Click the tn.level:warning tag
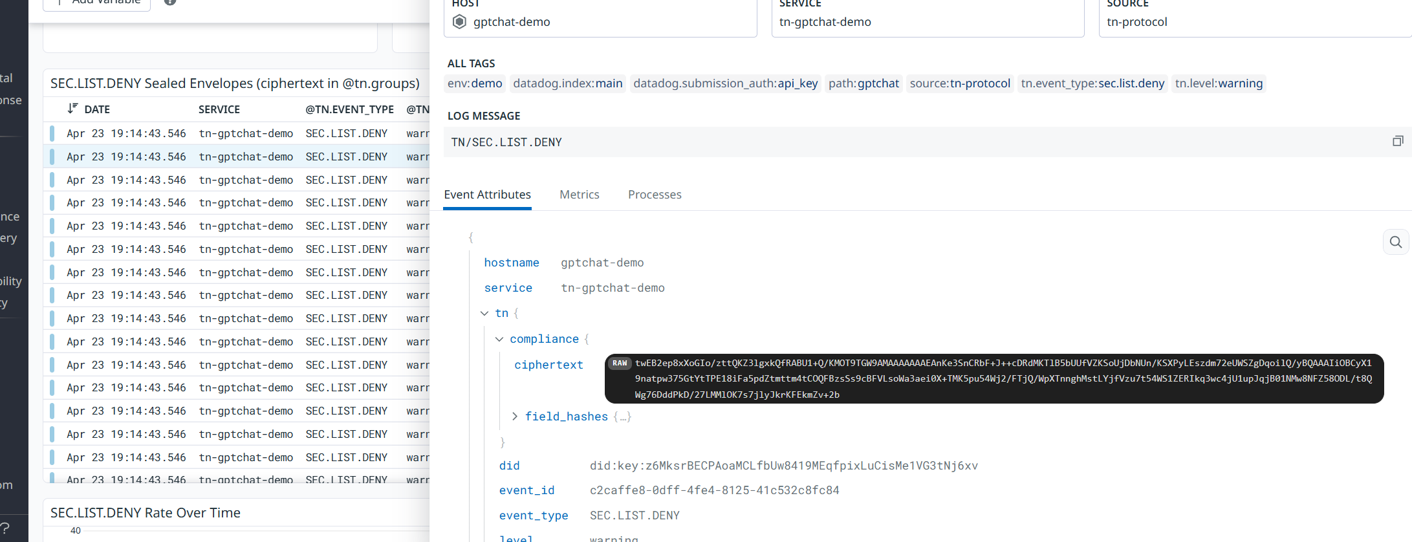Image resolution: width=1412 pixels, height=542 pixels. point(1219,83)
